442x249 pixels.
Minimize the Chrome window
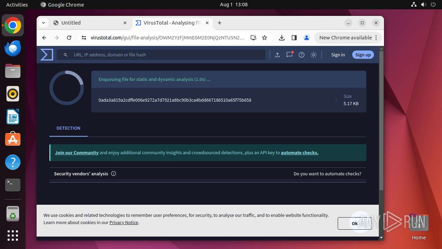pos(348,23)
